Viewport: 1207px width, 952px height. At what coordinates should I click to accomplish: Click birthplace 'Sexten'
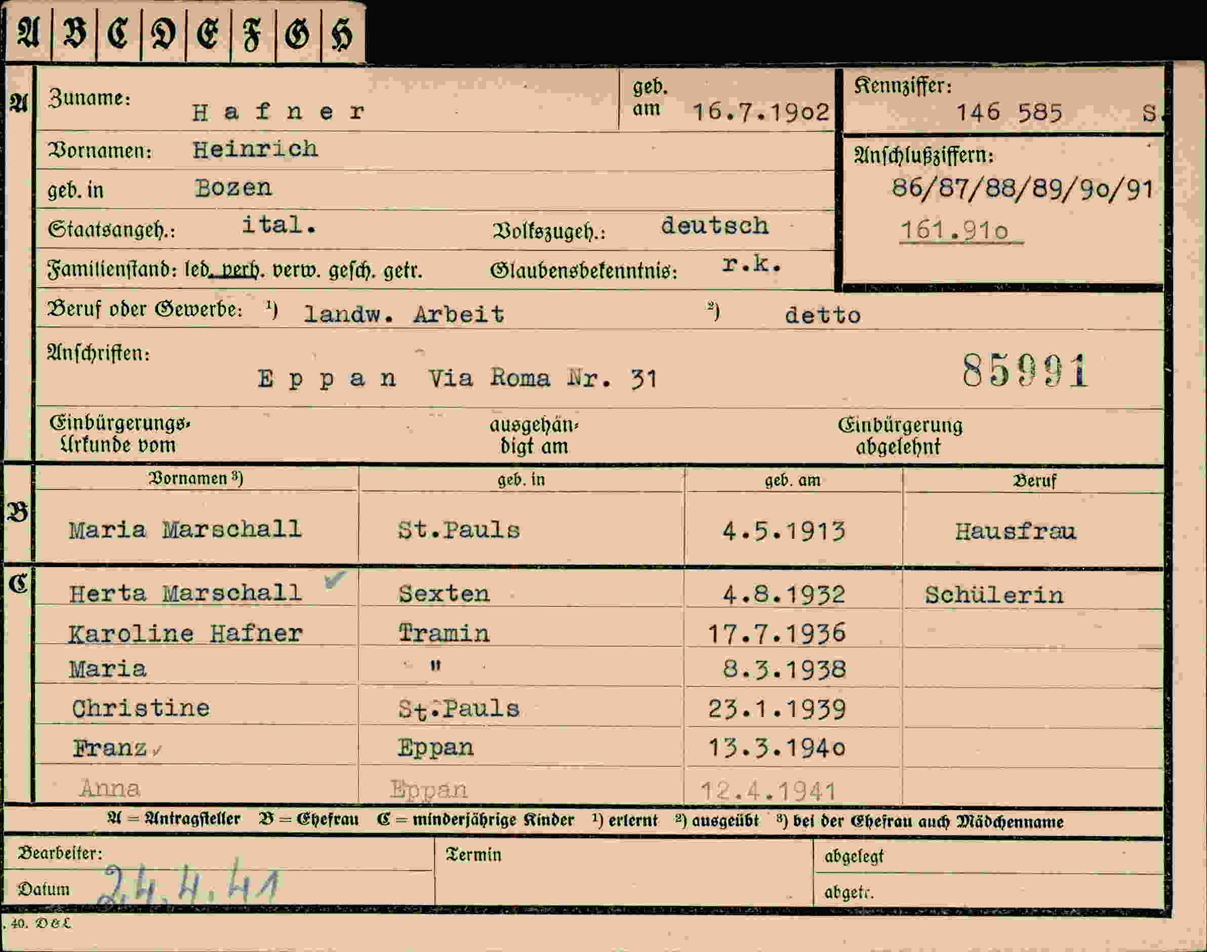click(x=444, y=593)
